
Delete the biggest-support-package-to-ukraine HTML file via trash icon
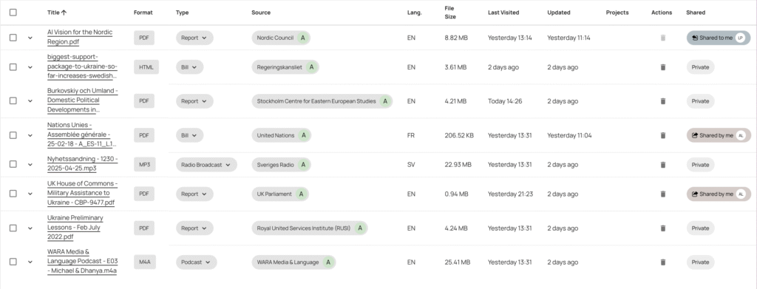(x=663, y=67)
